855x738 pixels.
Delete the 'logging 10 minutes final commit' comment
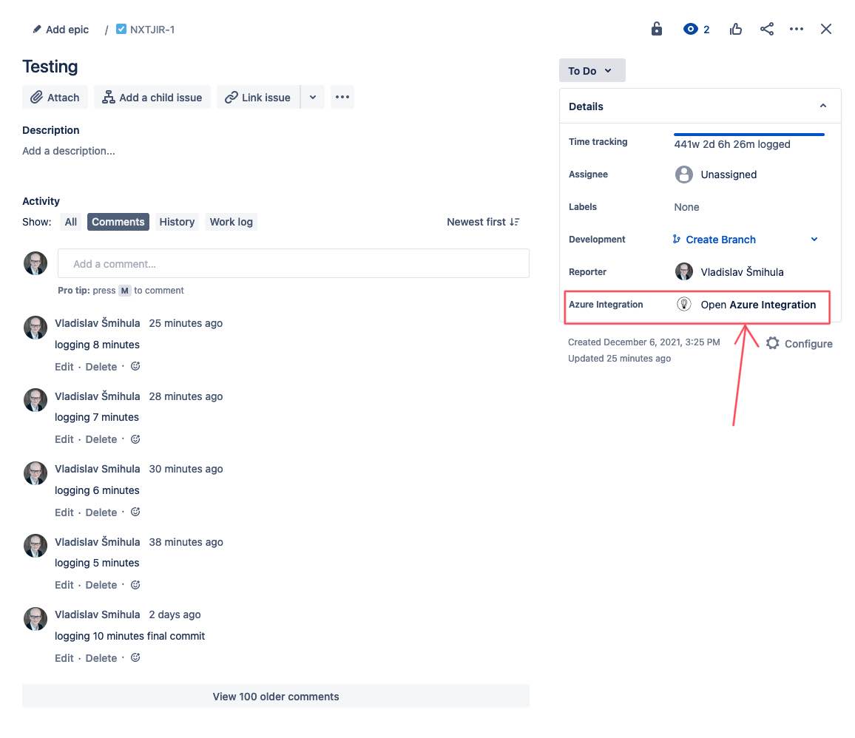coord(101,658)
